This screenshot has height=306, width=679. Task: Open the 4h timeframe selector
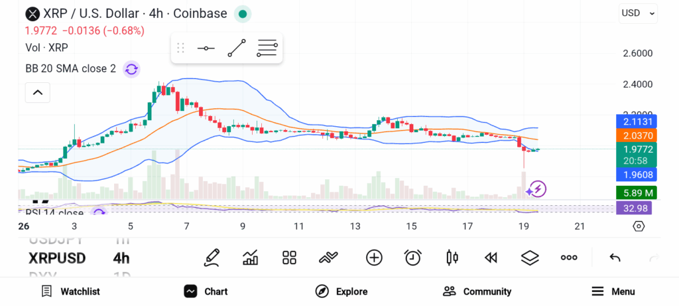pos(121,258)
